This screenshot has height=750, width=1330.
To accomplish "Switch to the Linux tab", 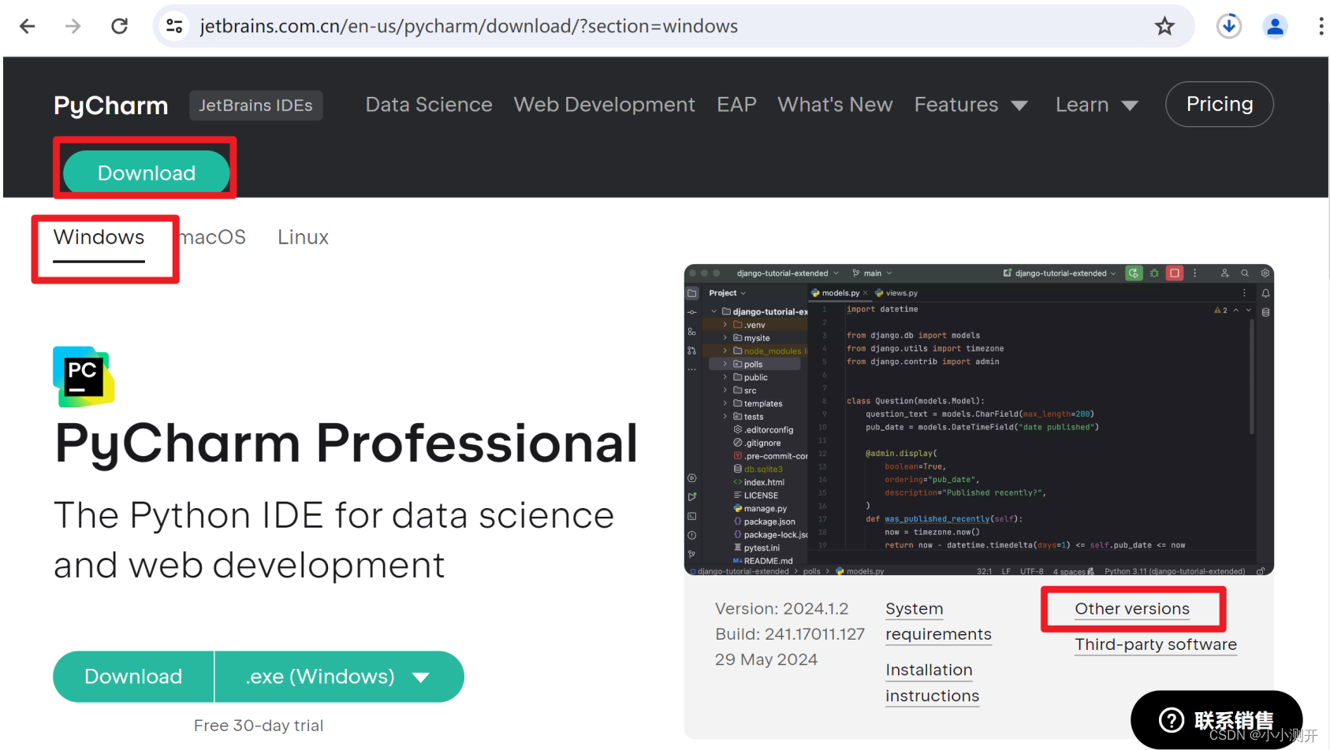I will coord(304,237).
